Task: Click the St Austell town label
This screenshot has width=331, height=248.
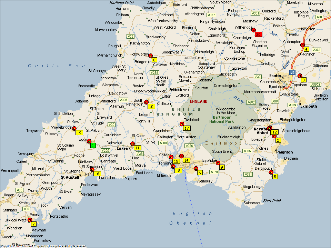Action: click(70, 177)
